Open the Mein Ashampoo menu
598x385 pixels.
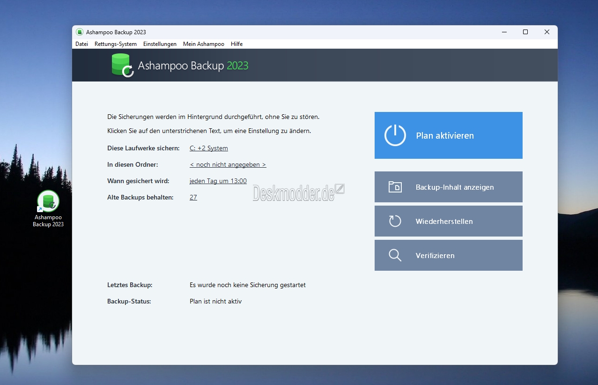pos(204,44)
